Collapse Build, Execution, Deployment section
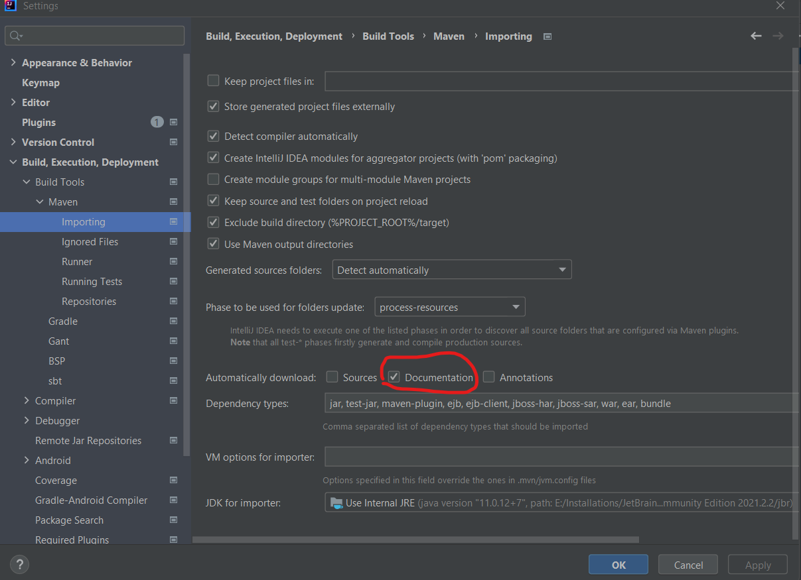Screen dimensions: 801x580 (x=13, y=162)
